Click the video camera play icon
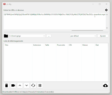Image resolution: width=112 pixels, height=95 pixels. (x=13, y=85)
